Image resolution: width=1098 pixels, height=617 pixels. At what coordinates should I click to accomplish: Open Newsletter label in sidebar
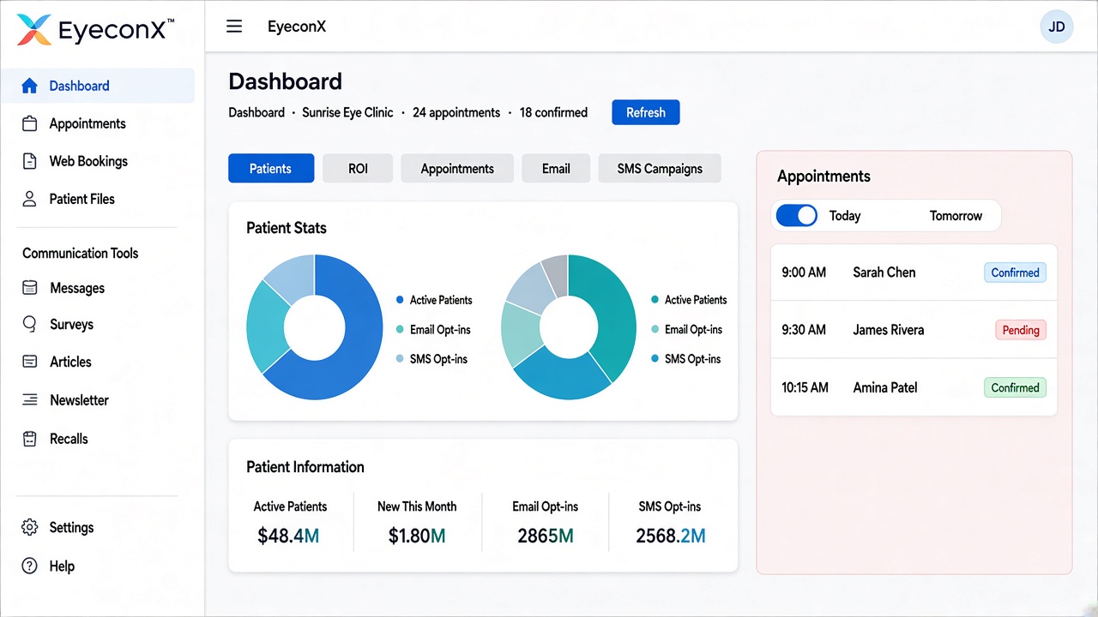pos(79,400)
